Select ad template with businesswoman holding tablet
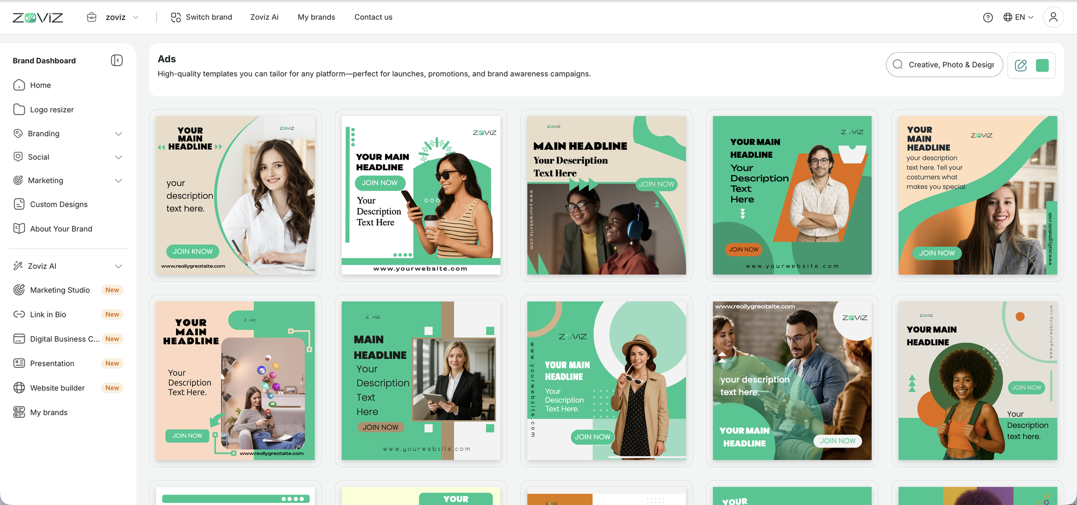The image size is (1077, 505). click(x=421, y=381)
